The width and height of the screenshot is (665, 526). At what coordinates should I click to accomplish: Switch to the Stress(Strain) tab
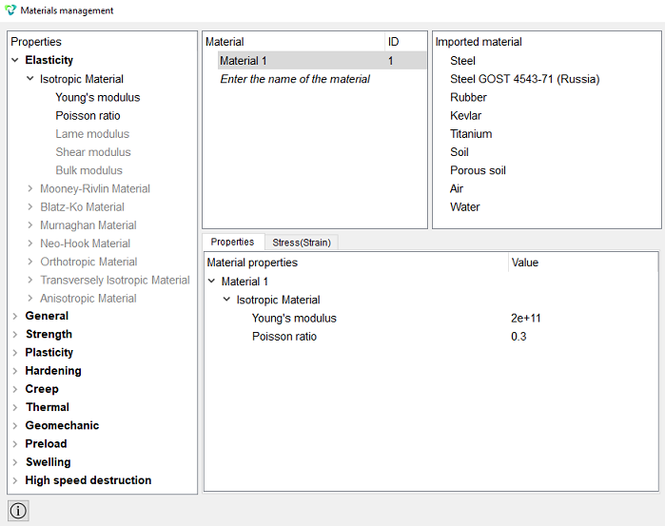coord(302,243)
